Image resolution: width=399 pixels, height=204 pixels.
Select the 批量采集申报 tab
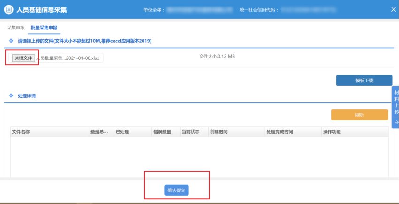tap(44, 28)
